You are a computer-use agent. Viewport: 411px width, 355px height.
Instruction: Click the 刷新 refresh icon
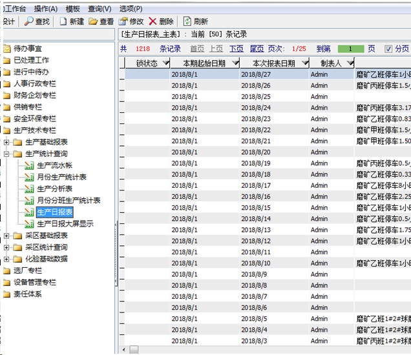187,21
